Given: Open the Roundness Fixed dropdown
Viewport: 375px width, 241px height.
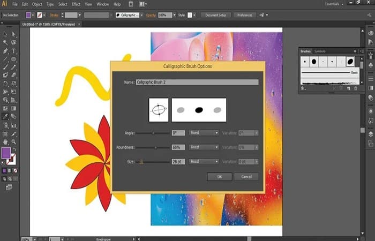Looking at the screenshot, I should pyautogui.click(x=203, y=147).
